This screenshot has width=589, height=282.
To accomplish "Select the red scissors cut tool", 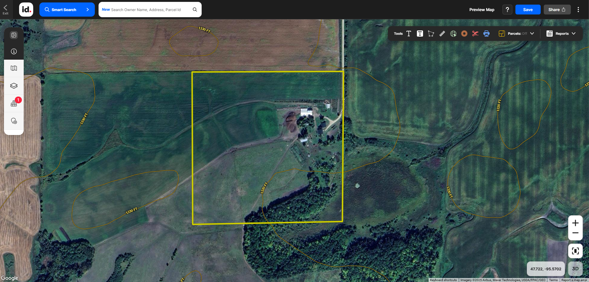I will point(475,34).
